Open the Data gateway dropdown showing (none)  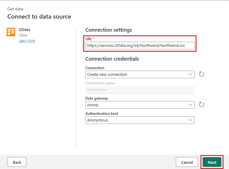[x=140, y=105]
